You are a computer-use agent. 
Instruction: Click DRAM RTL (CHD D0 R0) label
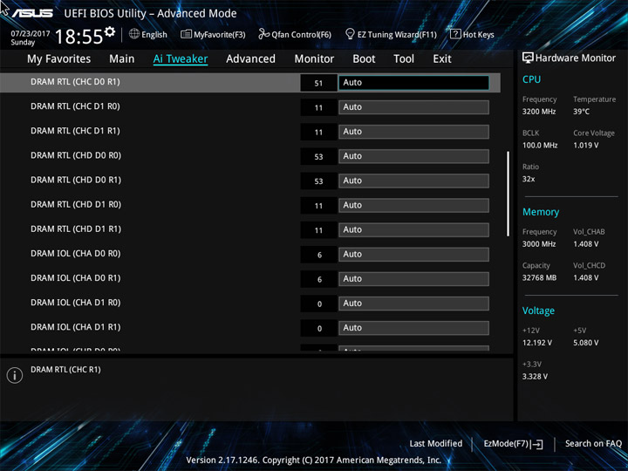[x=76, y=155]
